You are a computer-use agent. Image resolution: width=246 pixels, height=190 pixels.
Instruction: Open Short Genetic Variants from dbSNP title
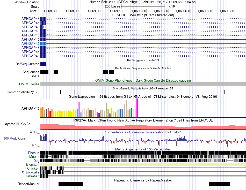(x=143, y=88)
